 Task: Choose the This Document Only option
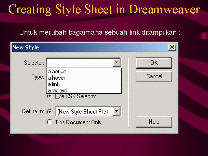coord(49,122)
